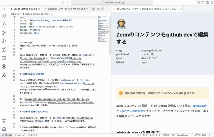Image resolution: width=214 pixels, height=137 pixels.
Task: Open the preview group's more actions menu
Action: pyautogui.click(x=210, y=9)
